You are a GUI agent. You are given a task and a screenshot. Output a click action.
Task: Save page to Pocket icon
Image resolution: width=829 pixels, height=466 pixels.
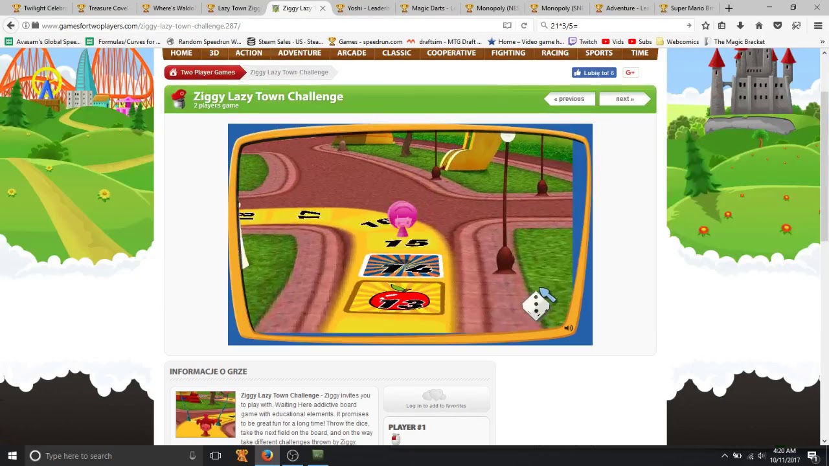(x=778, y=26)
